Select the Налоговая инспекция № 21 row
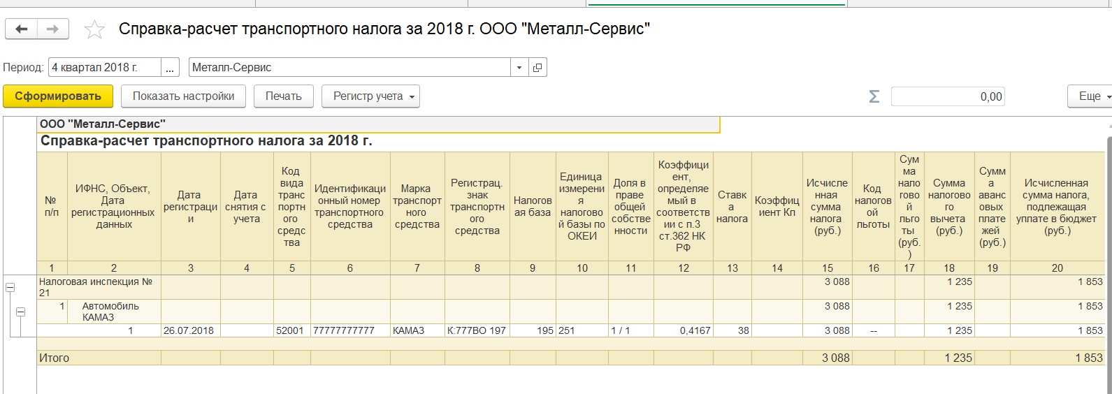The height and width of the screenshot is (394, 1112). pyautogui.click(x=99, y=287)
